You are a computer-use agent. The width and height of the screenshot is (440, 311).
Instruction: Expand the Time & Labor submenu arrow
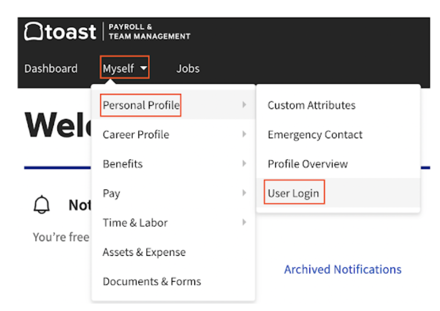(x=245, y=222)
